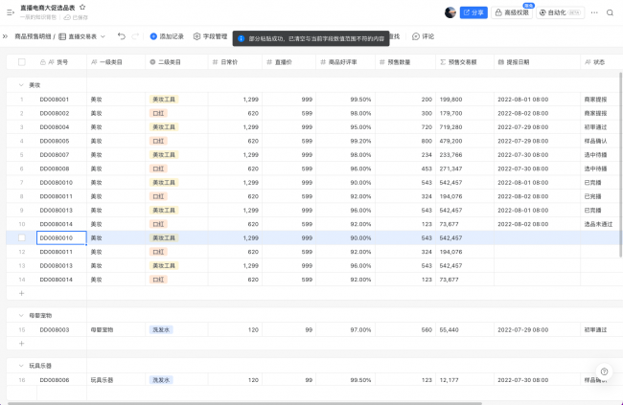Click the blue 分享 share button

tap(473, 12)
